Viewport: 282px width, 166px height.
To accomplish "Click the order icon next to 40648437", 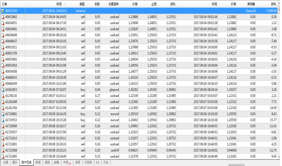I will [3, 41].
